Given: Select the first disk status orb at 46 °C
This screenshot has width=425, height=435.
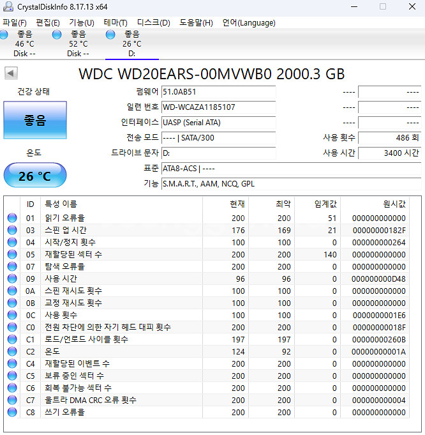Looking at the screenshot, I should click(x=3, y=34).
